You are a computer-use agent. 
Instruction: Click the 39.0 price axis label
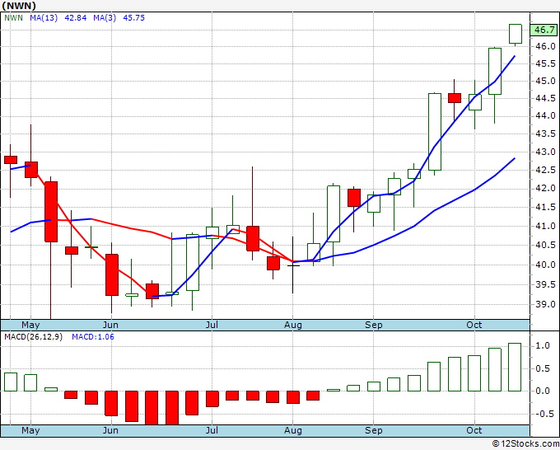tap(545, 304)
